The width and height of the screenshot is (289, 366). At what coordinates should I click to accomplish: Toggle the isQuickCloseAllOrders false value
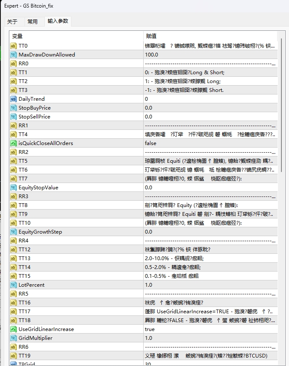210,143
